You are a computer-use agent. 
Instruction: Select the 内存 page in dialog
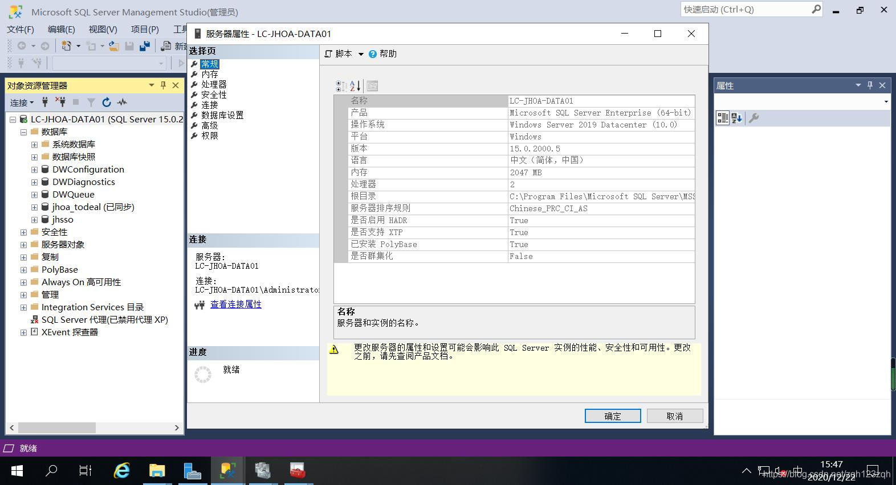pyautogui.click(x=210, y=74)
